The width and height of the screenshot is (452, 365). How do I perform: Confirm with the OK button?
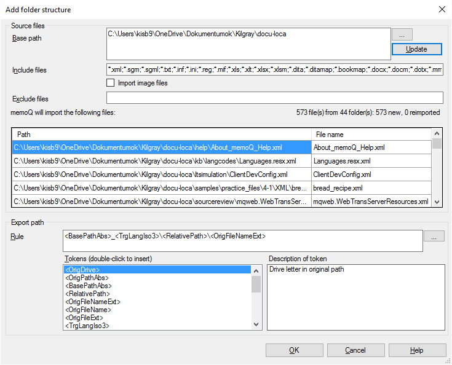(294, 350)
